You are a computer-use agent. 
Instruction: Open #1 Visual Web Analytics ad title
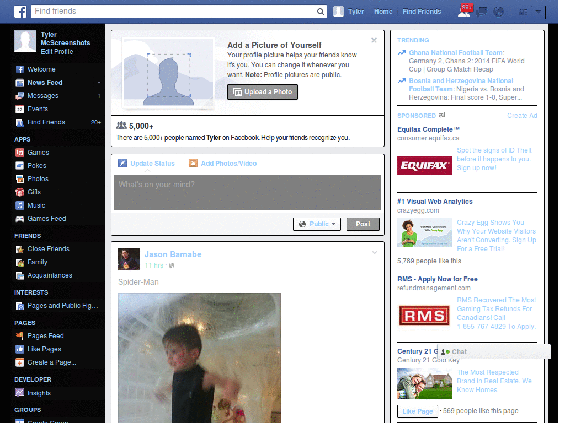[x=435, y=202]
